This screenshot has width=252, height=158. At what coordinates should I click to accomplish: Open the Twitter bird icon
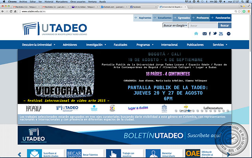(x=215, y=34)
